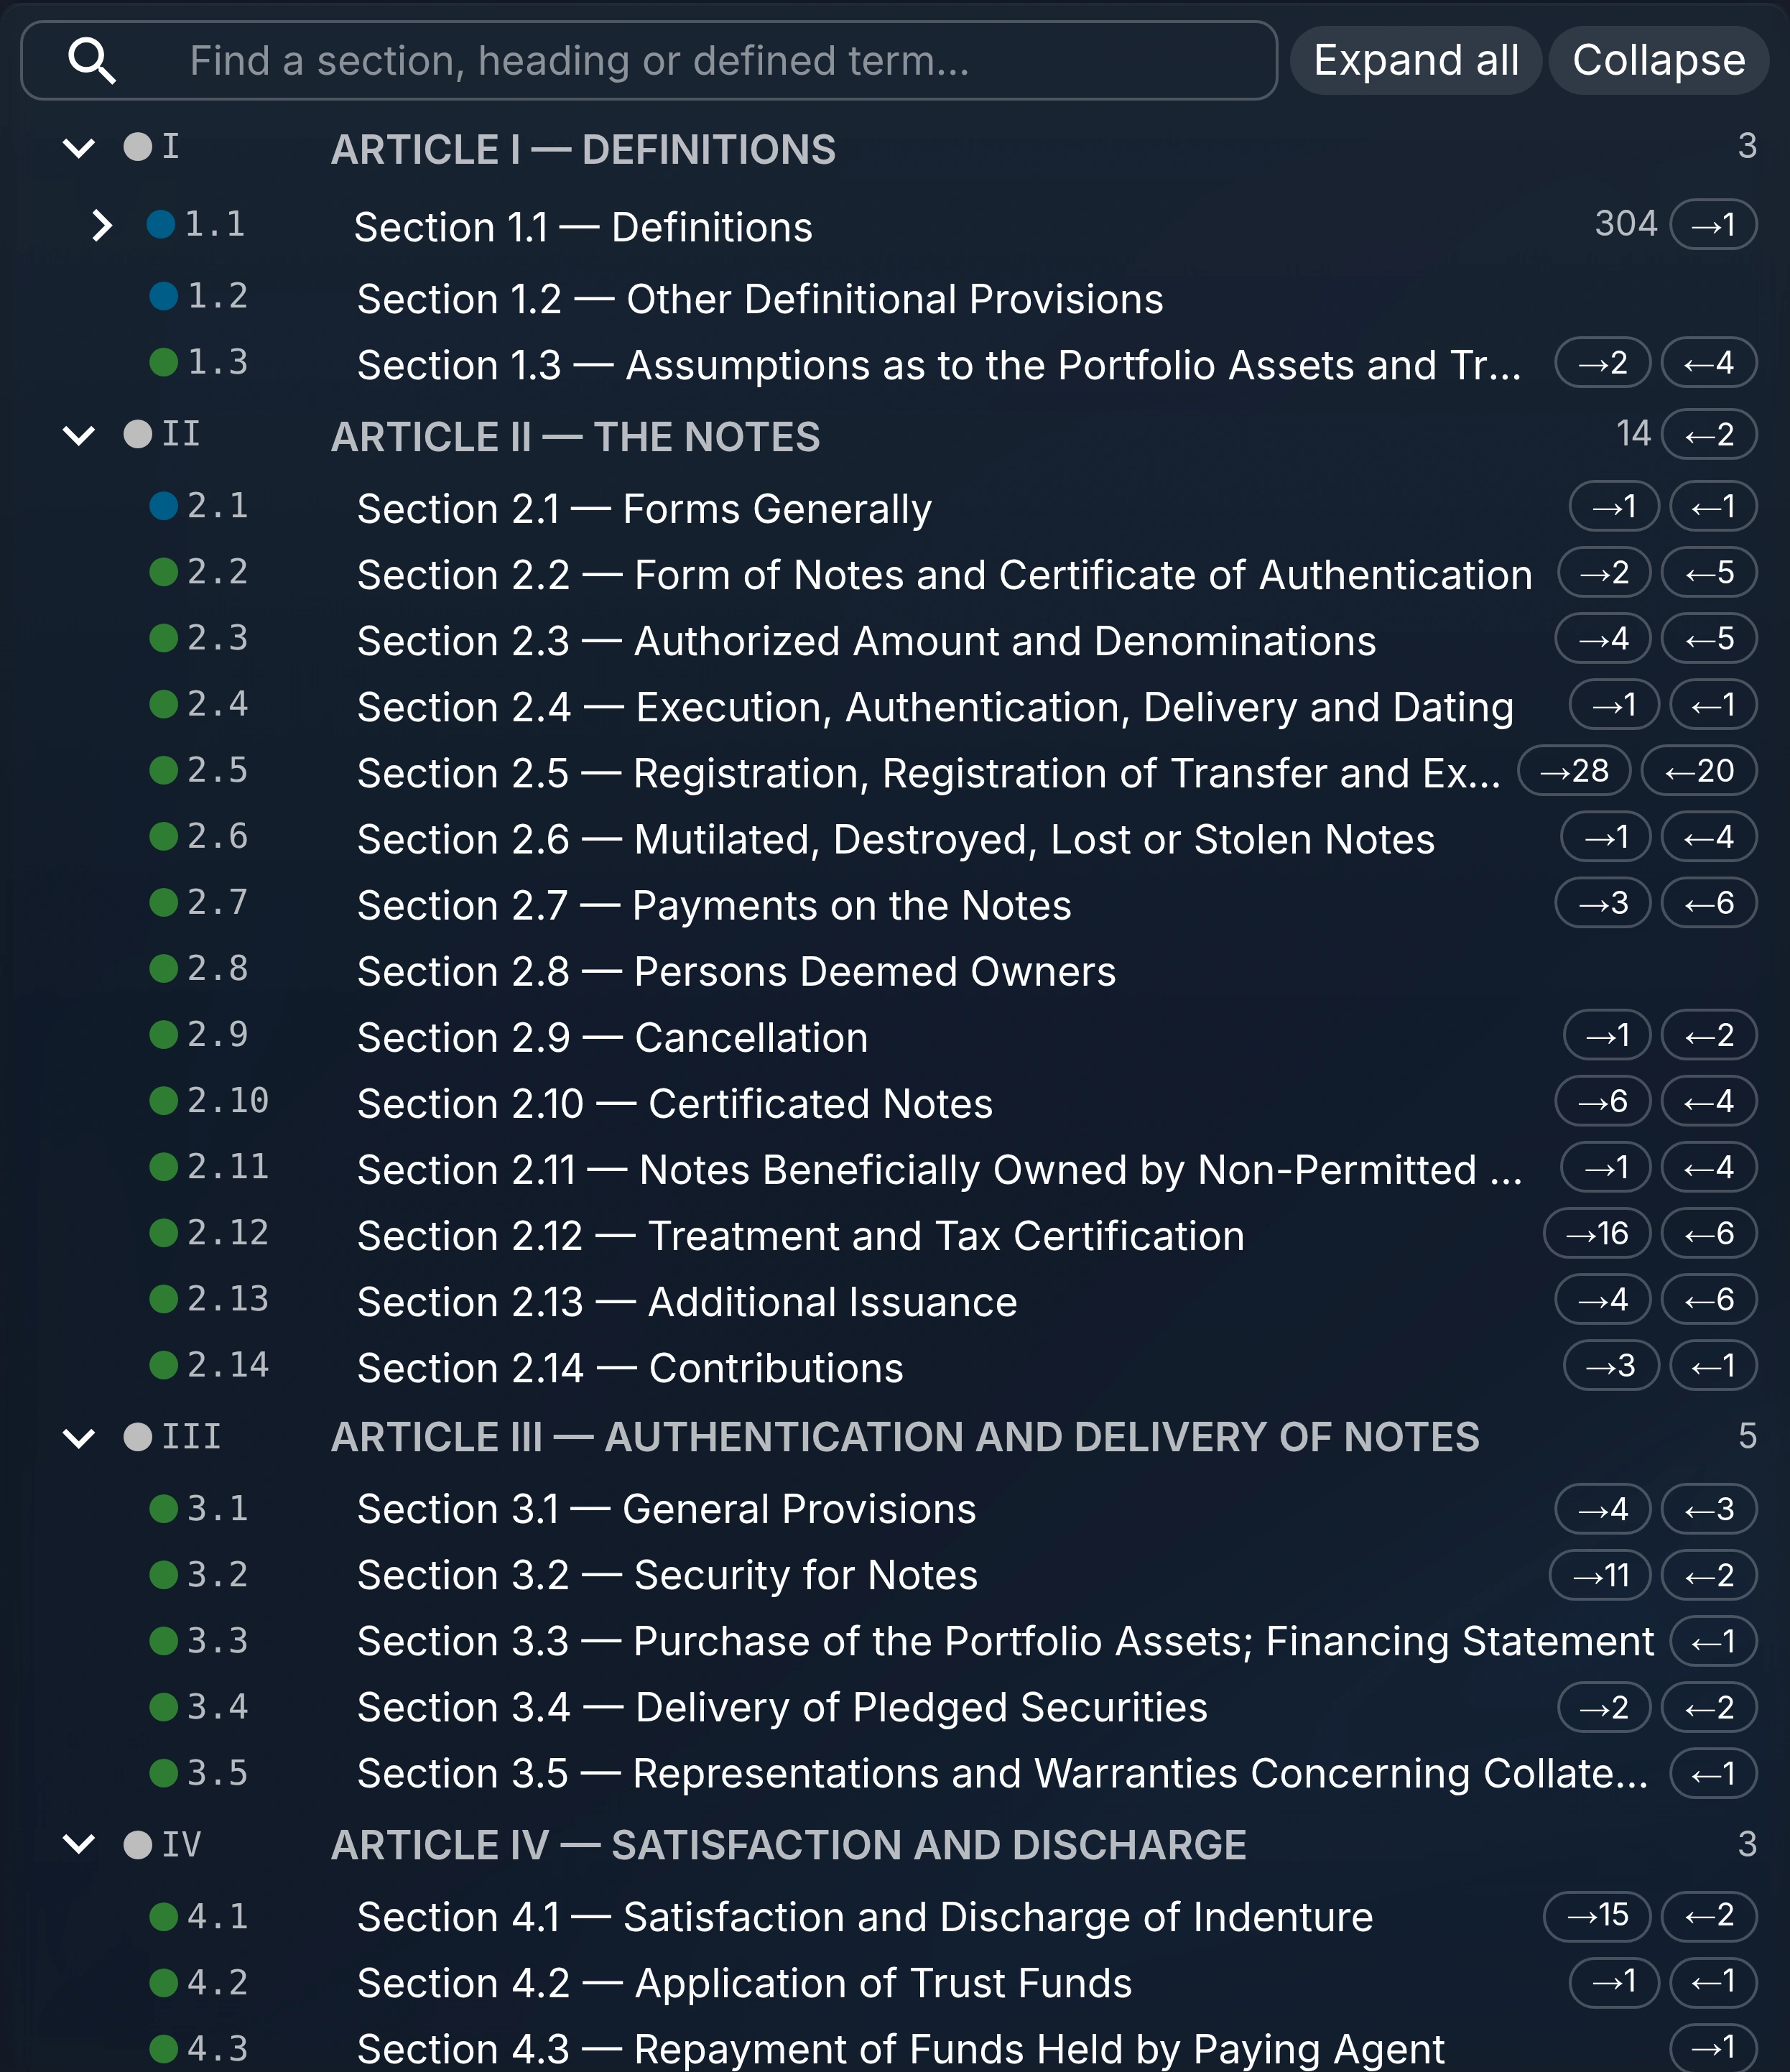This screenshot has height=2072, width=1790.
Task: Select Article III Authentication and Delivery heading
Action: 905,1437
